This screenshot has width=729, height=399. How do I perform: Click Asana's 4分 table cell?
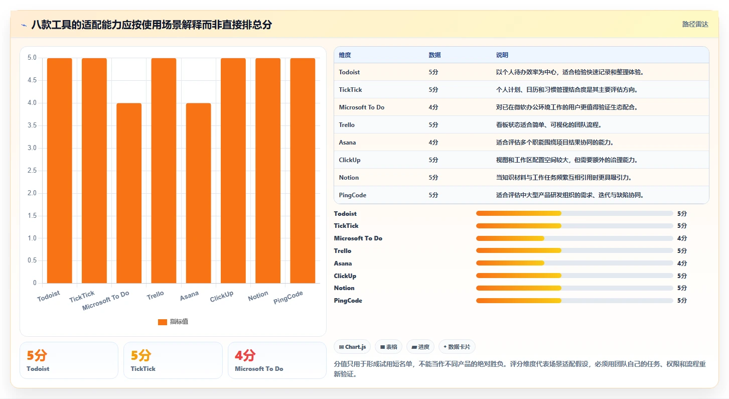pyautogui.click(x=433, y=143)
